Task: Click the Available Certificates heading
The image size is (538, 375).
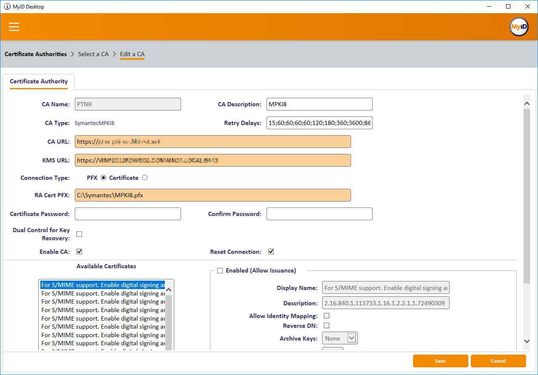Action: (106, 266)
